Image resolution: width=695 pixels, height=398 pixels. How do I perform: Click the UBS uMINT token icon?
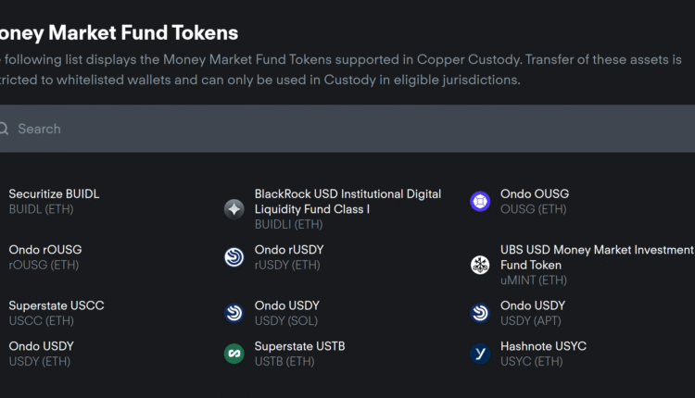coord(480,265)
